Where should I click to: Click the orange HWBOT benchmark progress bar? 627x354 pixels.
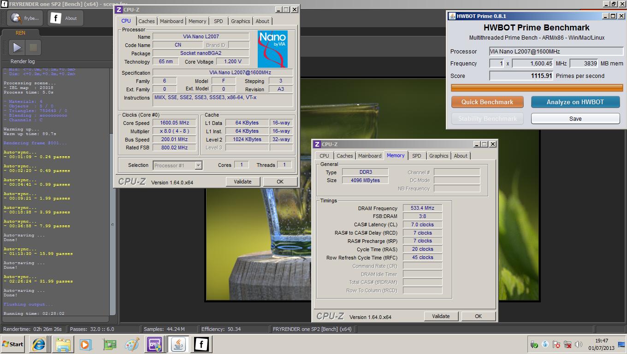click(x=537, y=88)
